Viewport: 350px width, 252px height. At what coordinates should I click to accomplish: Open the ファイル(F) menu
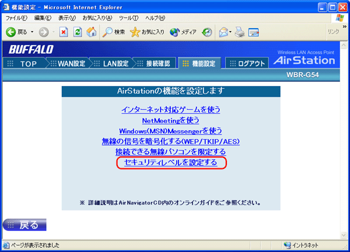click(16, 18)
